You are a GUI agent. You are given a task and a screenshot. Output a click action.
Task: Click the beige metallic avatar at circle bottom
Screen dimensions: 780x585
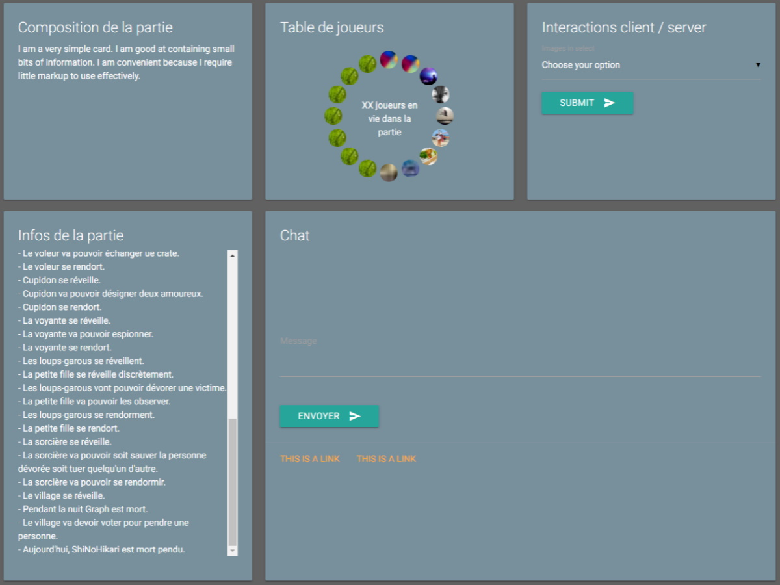(x=389, y=172)
